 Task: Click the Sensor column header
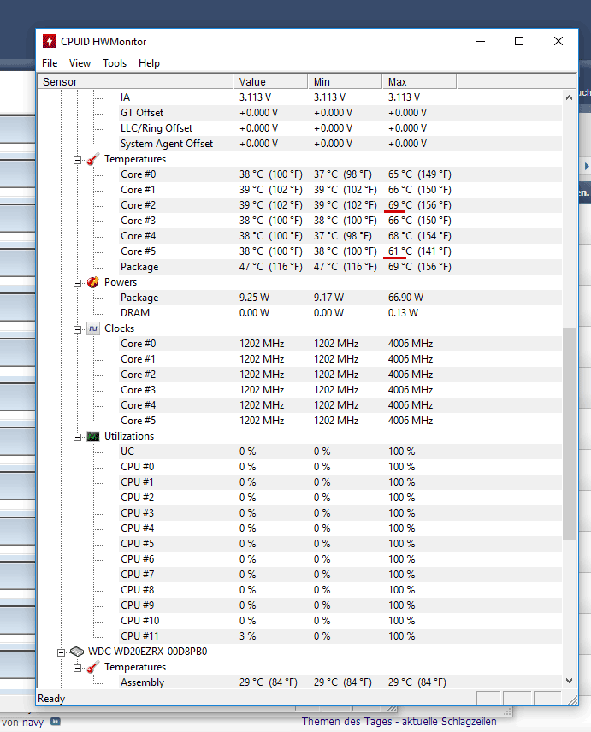[x=135, y=82]
